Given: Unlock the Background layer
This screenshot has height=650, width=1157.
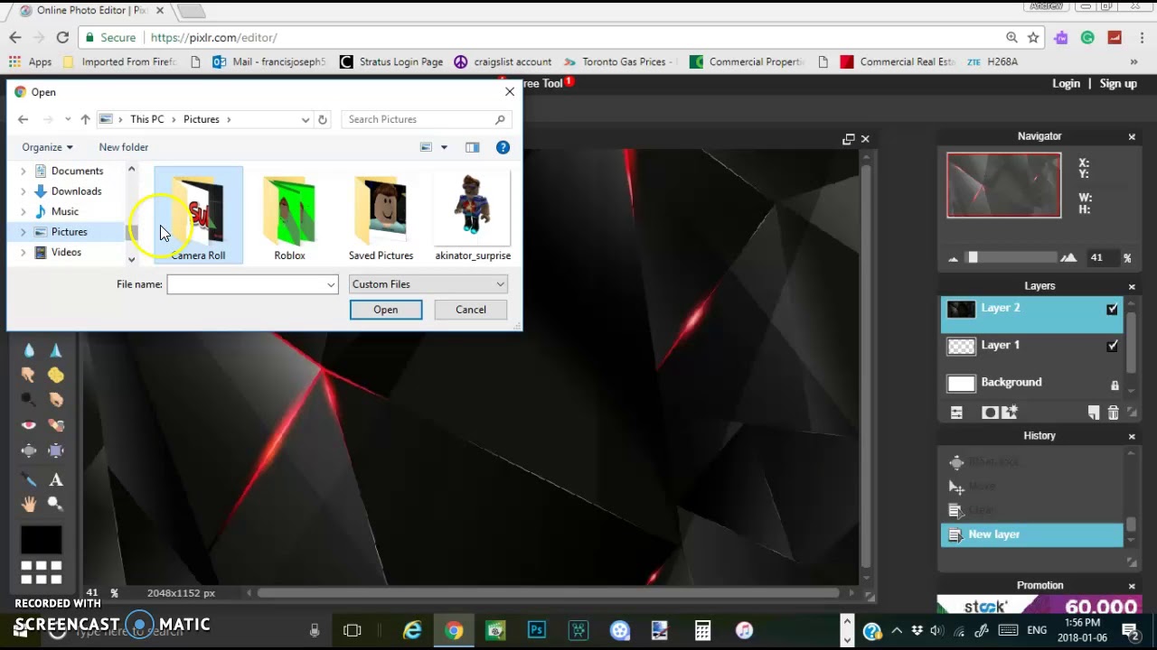Looking at the screenshot, I should tap(1115, 383).
